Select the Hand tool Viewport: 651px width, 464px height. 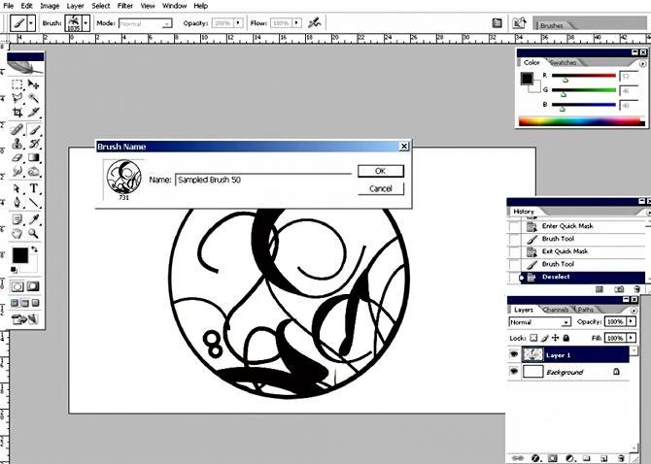17,233
